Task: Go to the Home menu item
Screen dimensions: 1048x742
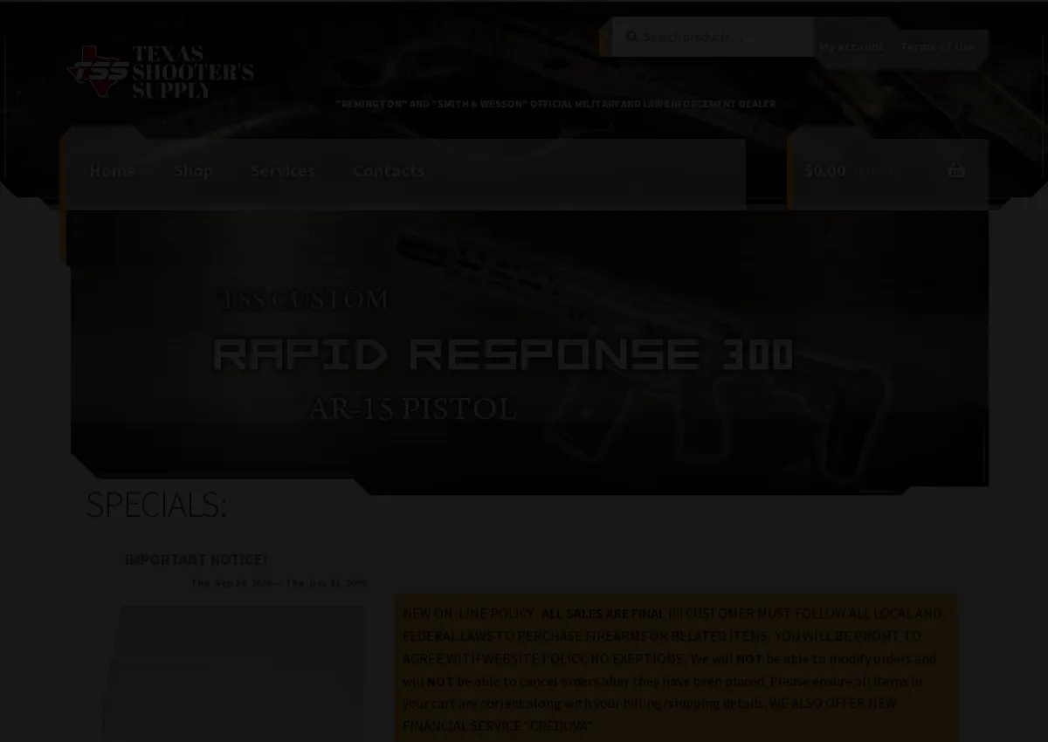Action: pos(113,170)
